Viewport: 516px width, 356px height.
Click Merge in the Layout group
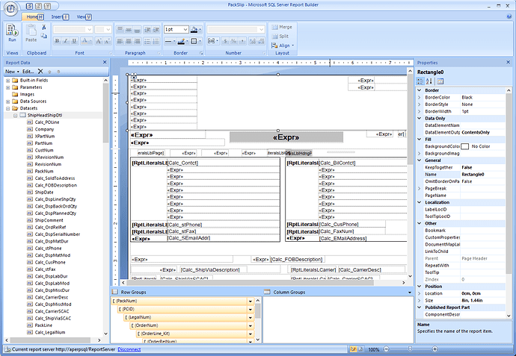pos(282,27)
